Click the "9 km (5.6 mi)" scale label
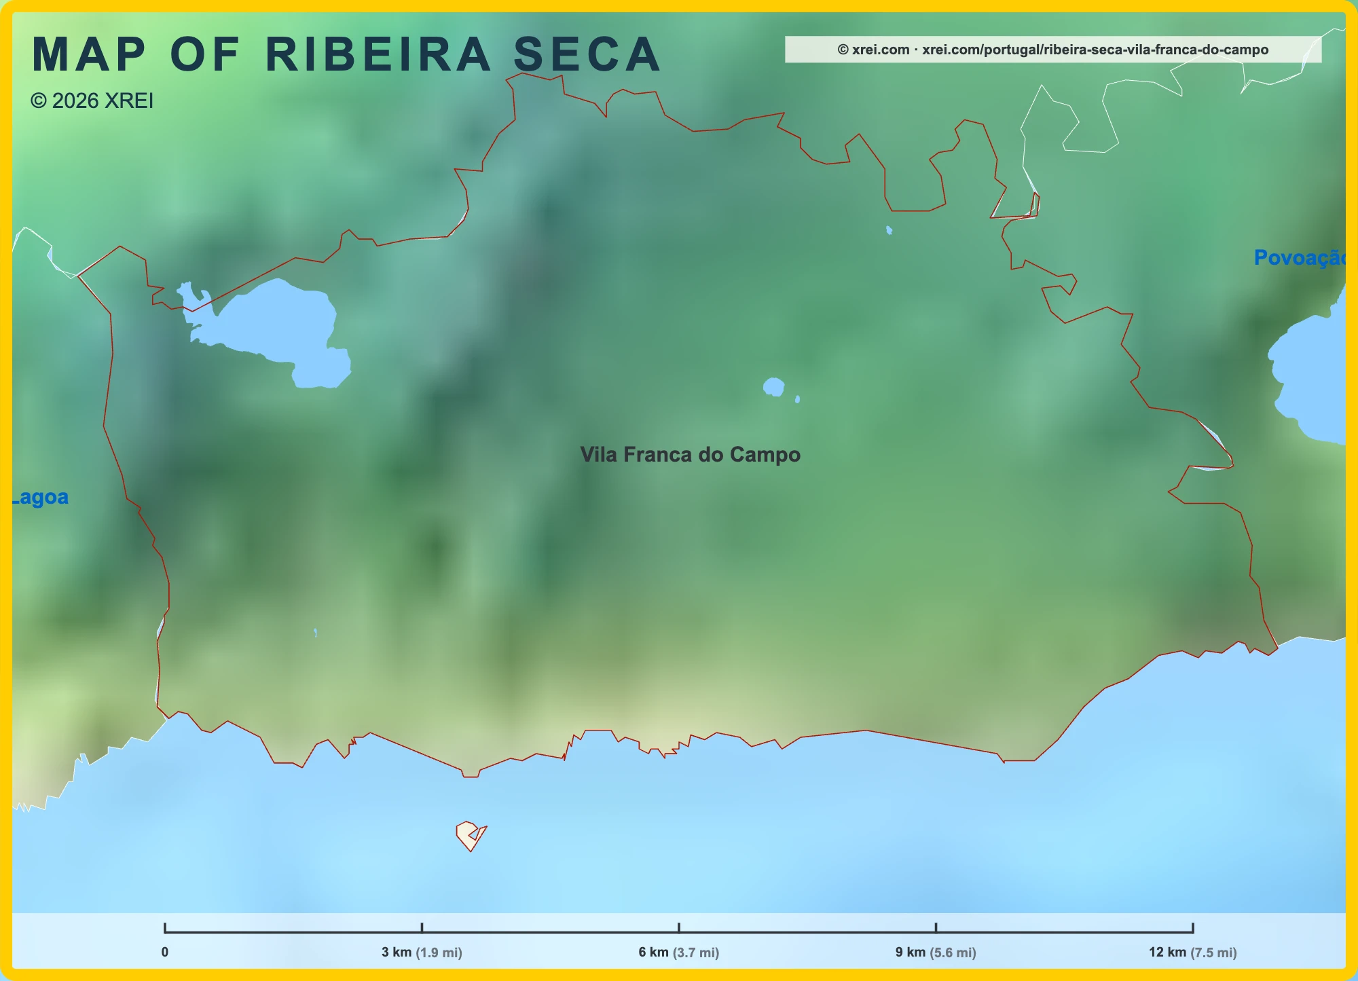 click(936, 952)
